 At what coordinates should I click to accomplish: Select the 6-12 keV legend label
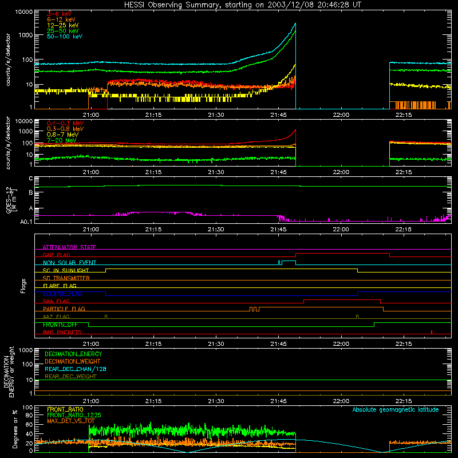61,19
